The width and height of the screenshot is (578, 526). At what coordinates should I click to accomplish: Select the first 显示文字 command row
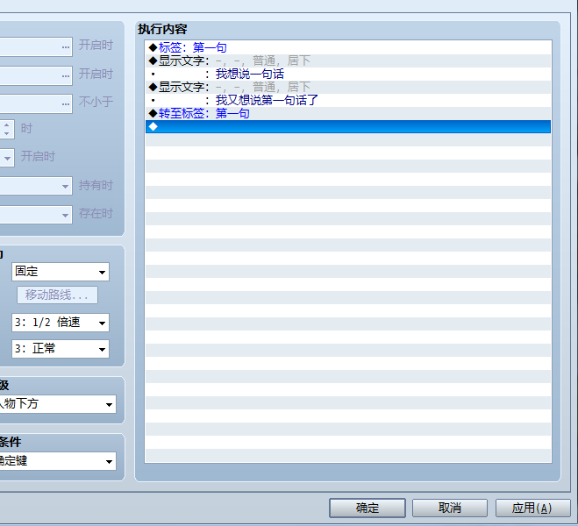[x=348, y=60]
